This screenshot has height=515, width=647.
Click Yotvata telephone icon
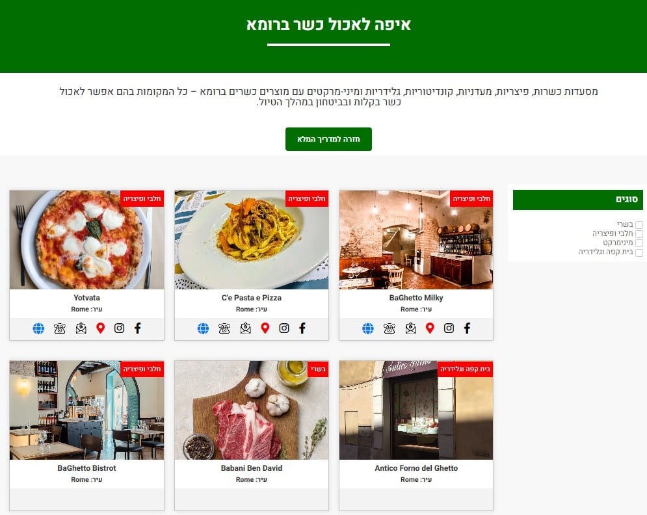click(59, 328)
